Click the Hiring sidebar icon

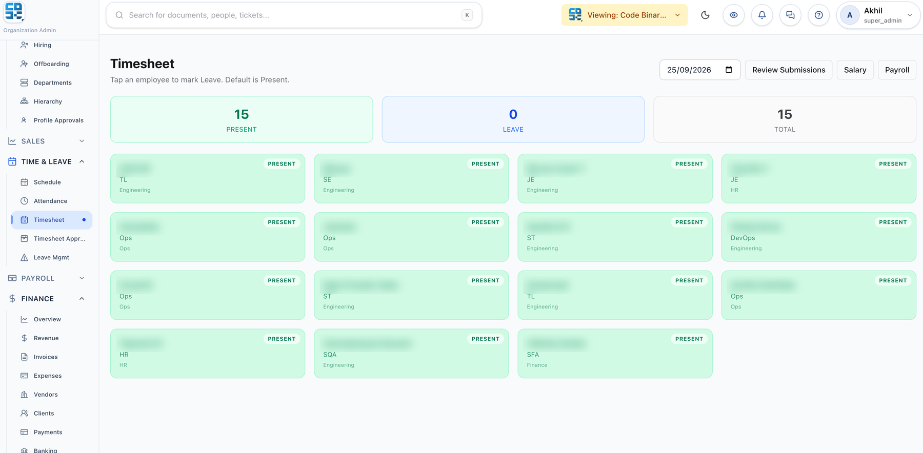[24, 45]
